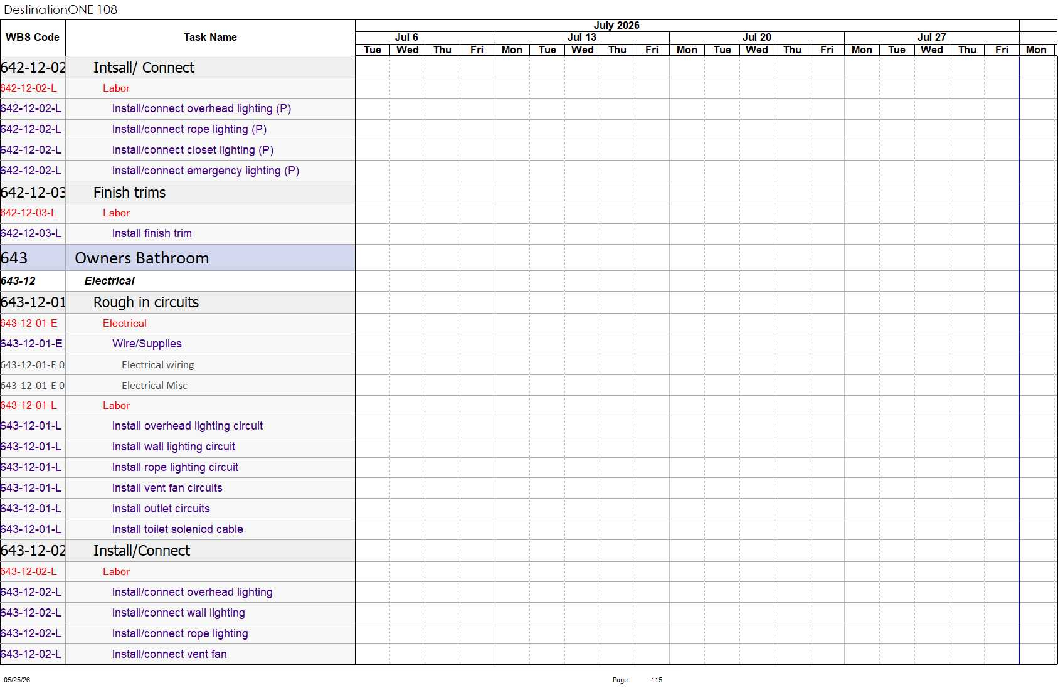The height and width of the screenshot is (688, 1058).
Task: Click the 643-12-01 WBS code cell
Action: 33,302
